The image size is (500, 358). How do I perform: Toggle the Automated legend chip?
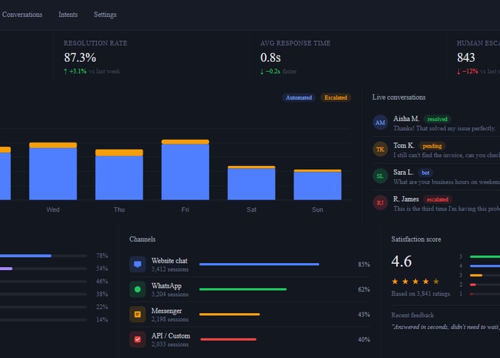299,98
